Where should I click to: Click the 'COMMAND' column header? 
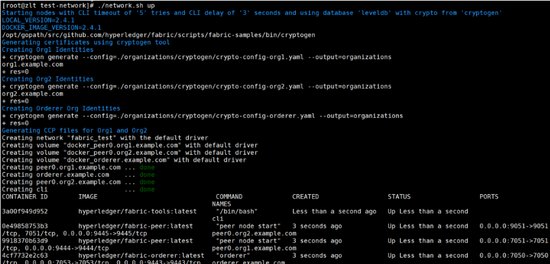point(229,197)
